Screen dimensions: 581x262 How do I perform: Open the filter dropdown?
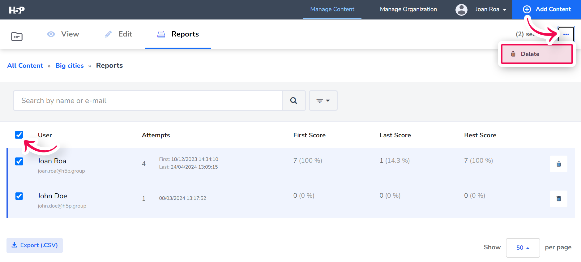click(x=323, y=101)
